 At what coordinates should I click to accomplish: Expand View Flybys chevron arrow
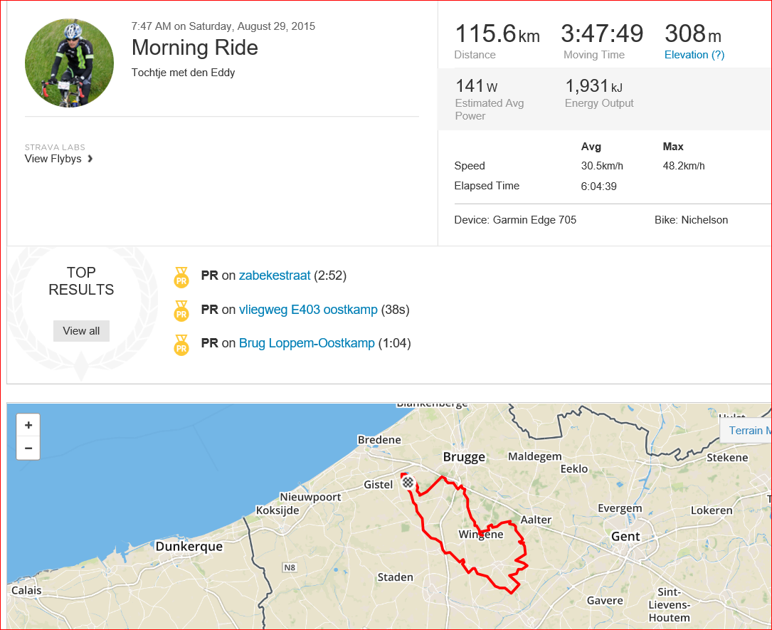coord(90,159)
